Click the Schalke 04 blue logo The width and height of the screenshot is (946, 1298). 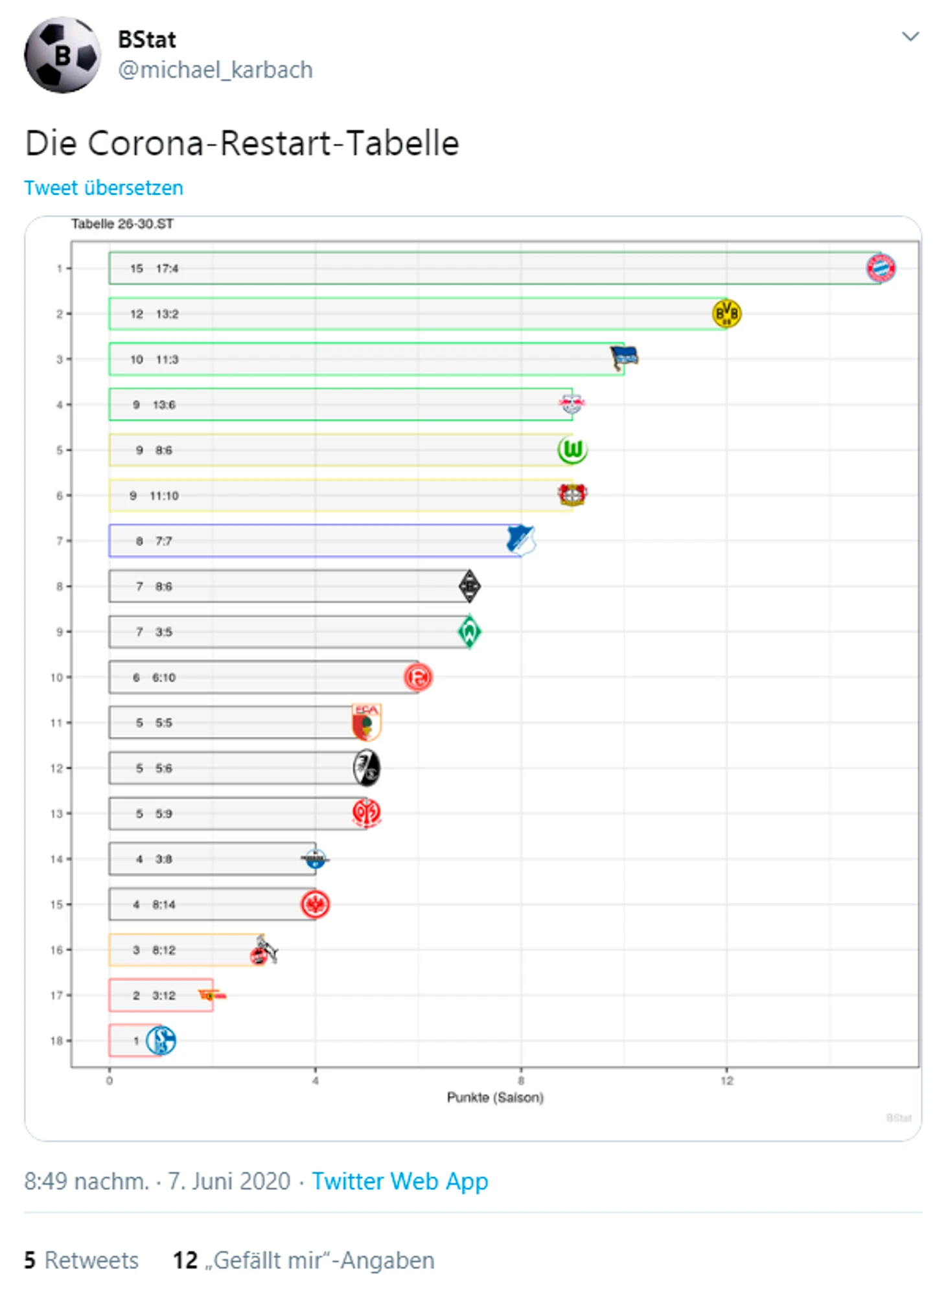coord(161,1040)
